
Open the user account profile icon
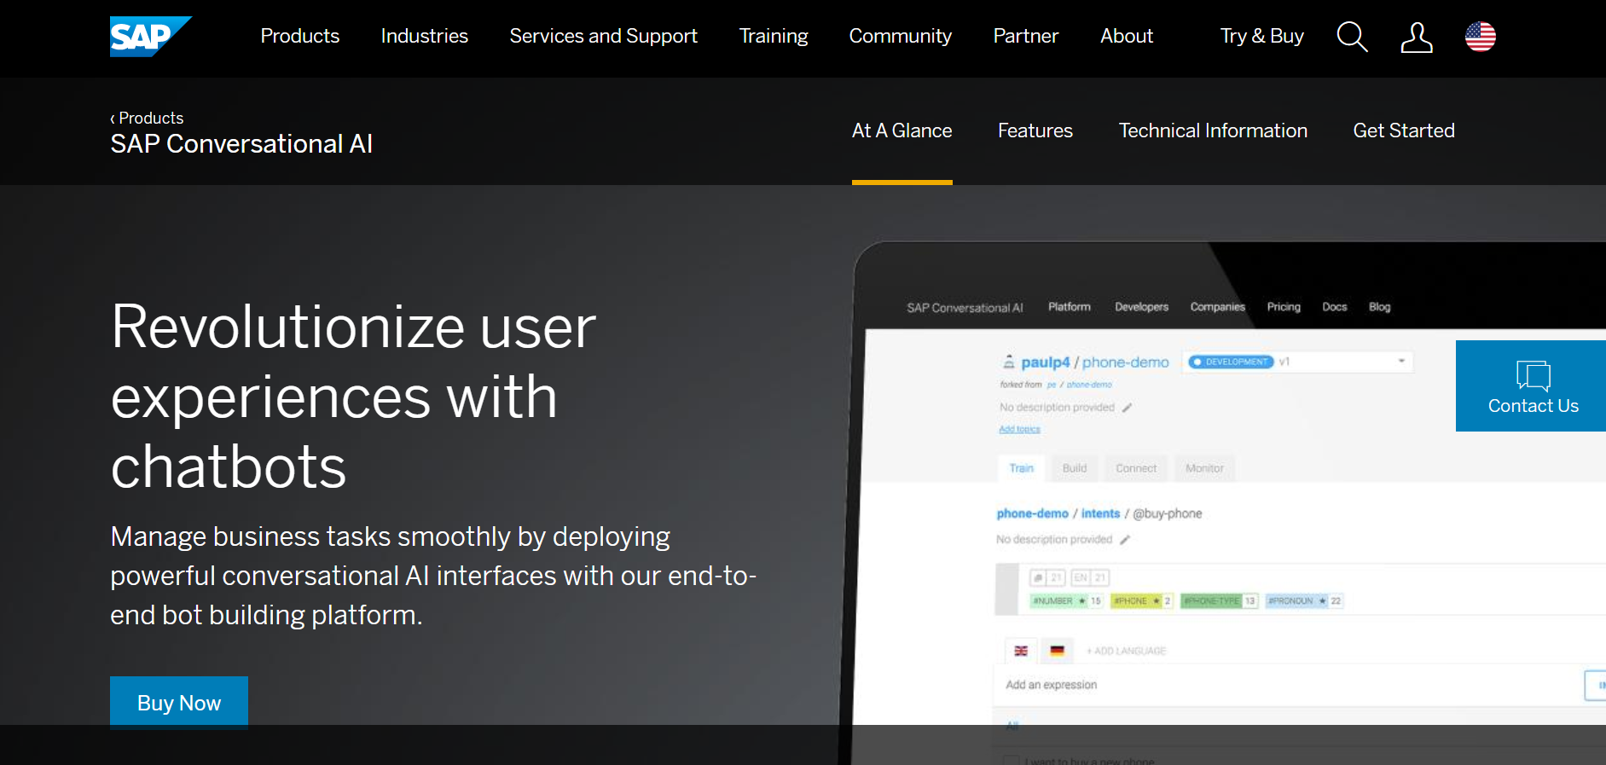[1417, 37]
